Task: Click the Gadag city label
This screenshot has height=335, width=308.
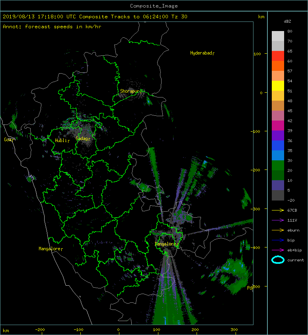Action: [83, 138]
